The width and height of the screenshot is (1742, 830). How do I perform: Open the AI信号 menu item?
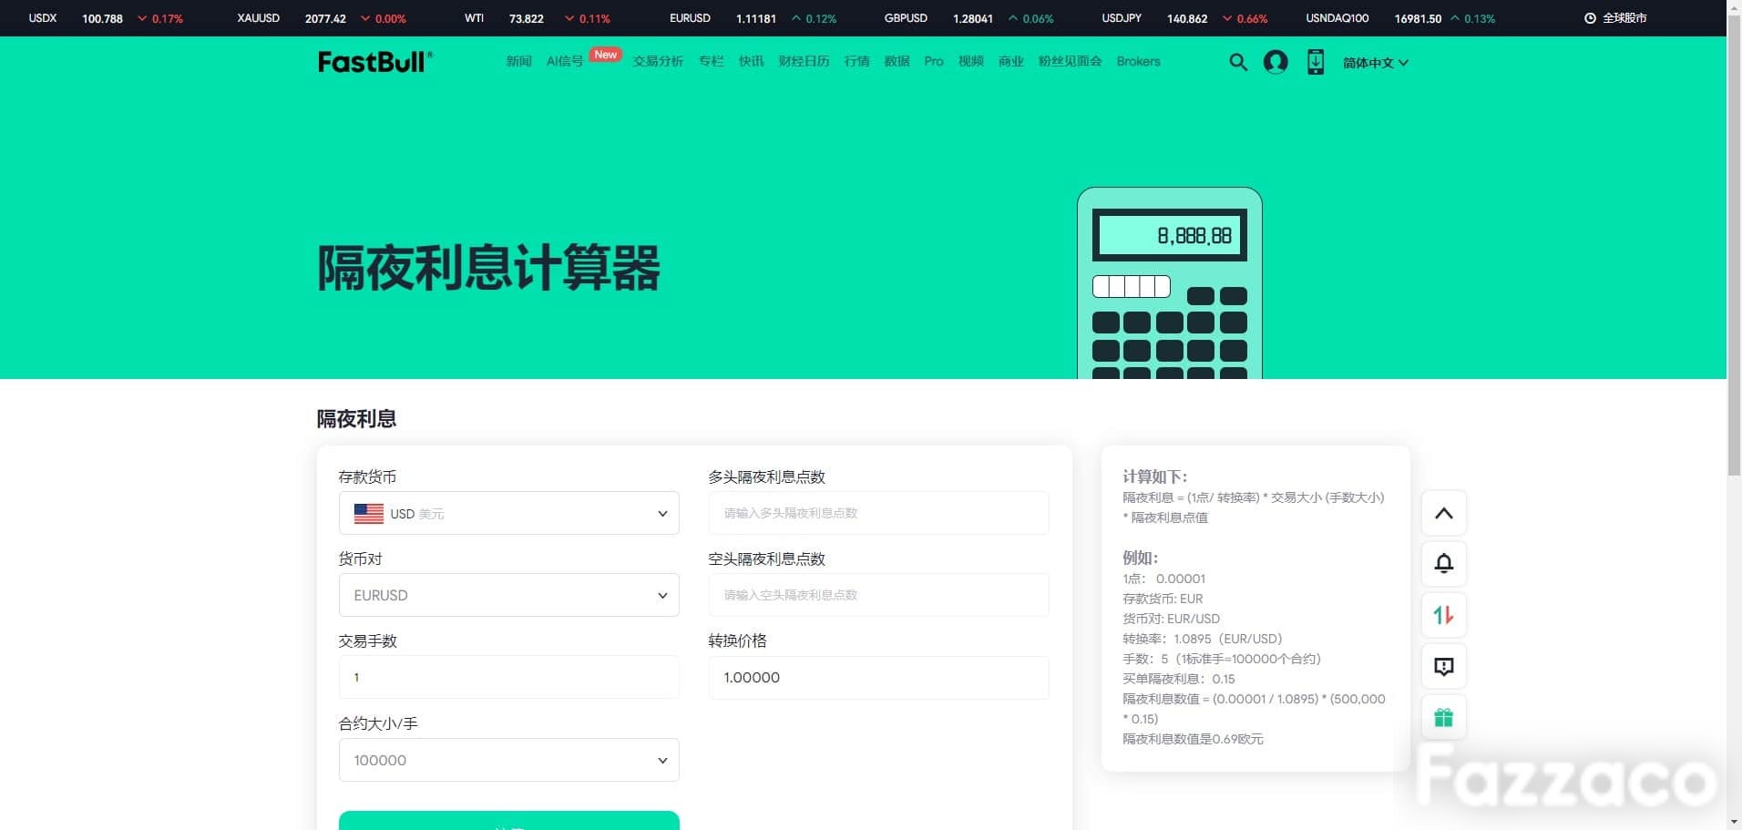click(564, 61)
